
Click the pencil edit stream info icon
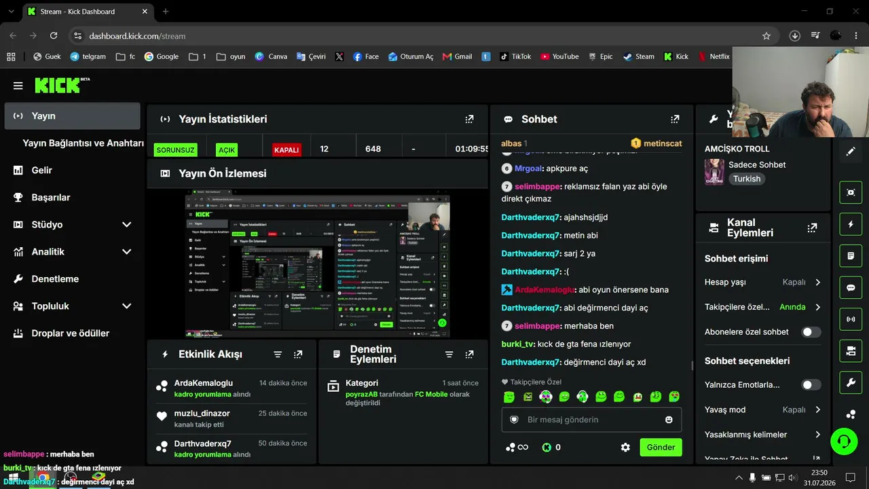(x=851, y=151)
